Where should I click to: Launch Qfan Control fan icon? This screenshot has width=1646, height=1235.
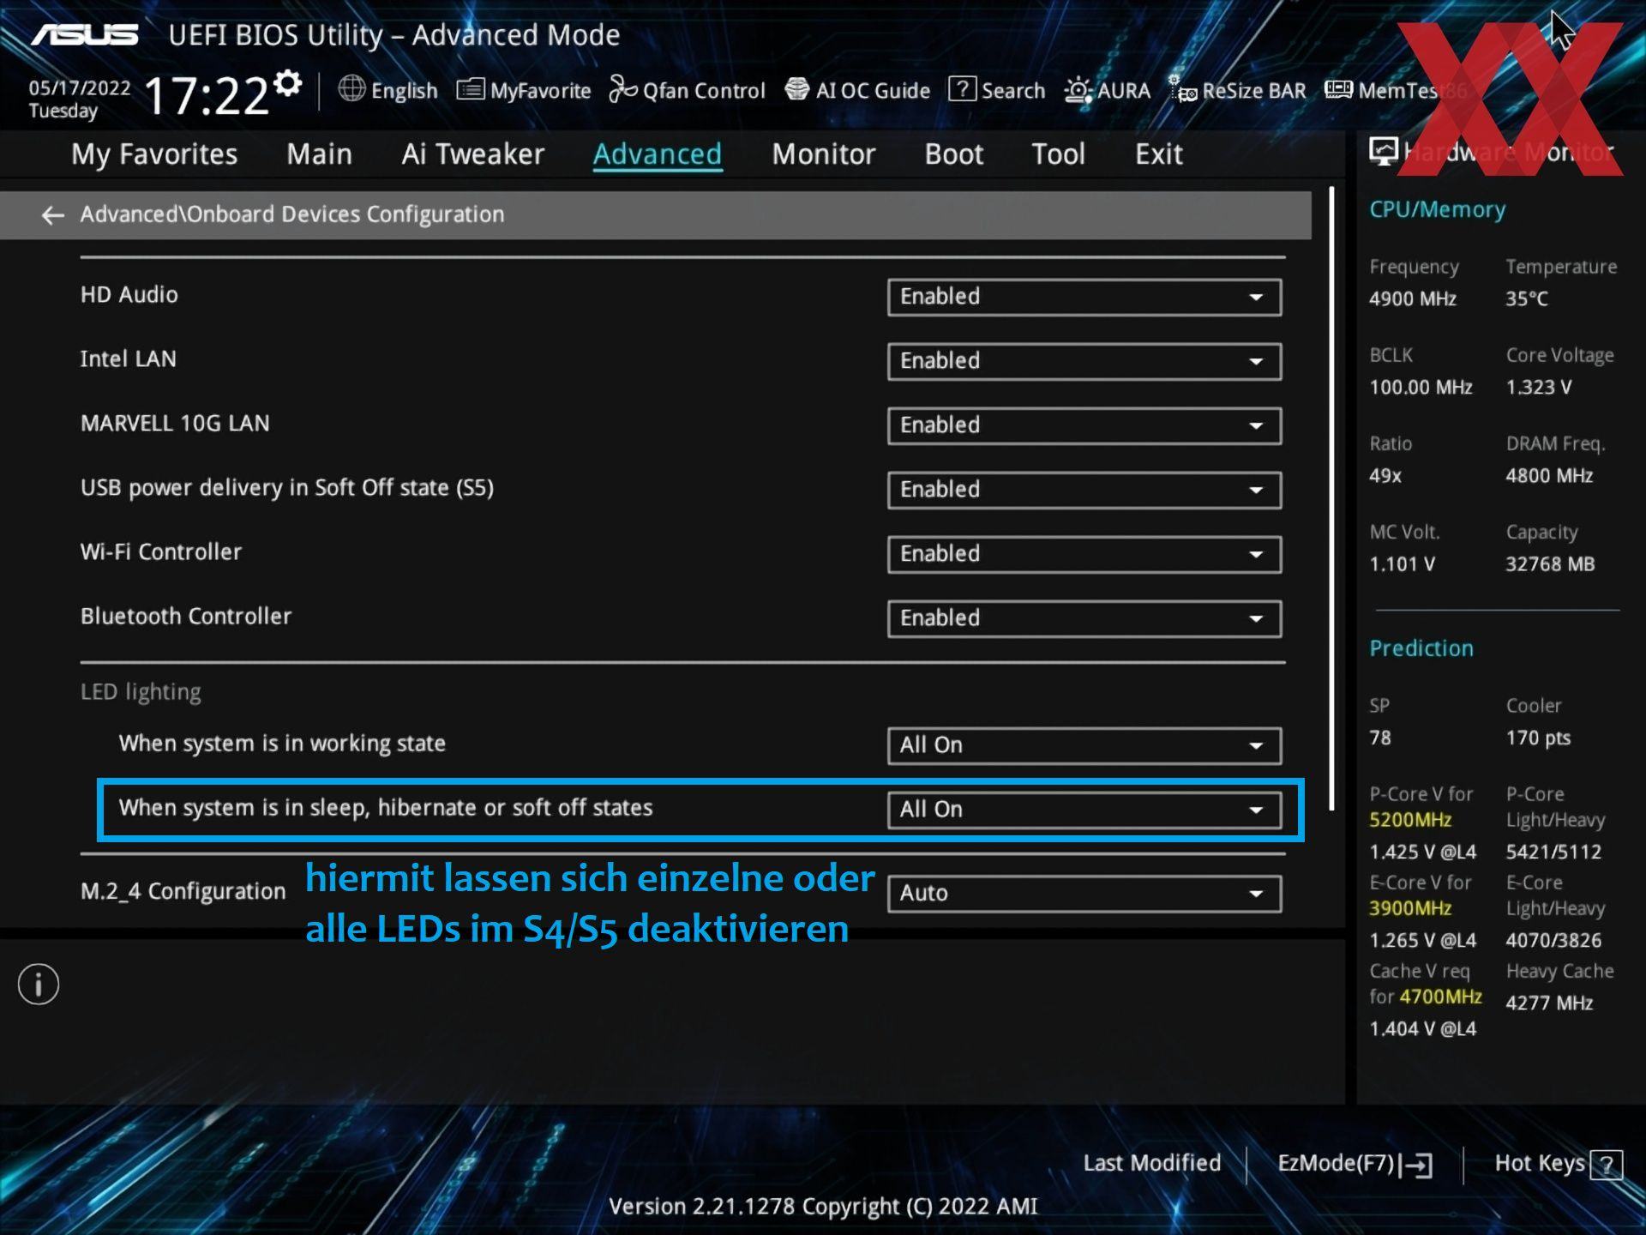(622, 89)
